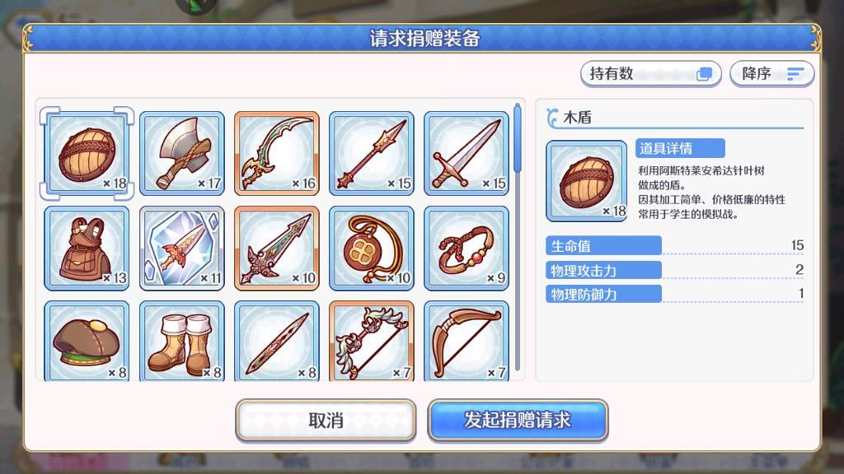Select the steel short sword x15
The height and width of the screenshot is (474, 844).
coord(467,154)
